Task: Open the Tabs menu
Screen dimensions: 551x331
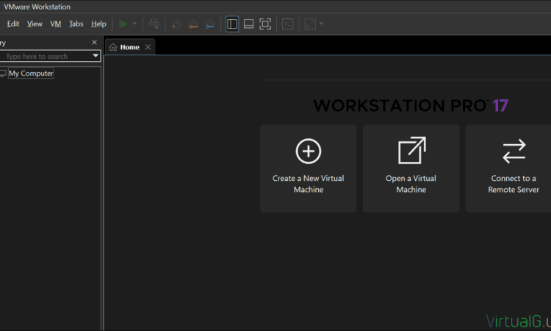Action: coord(76,24)
